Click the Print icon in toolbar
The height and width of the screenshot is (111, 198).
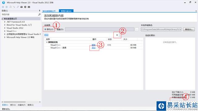(x=21, y=7)
